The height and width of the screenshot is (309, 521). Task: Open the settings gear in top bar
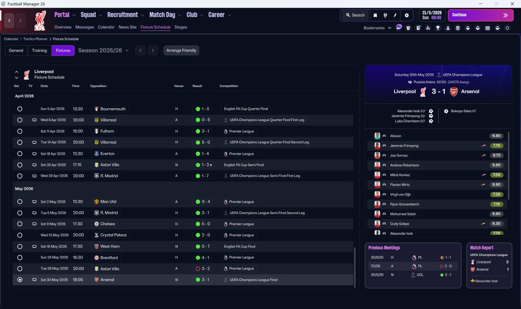click(x=406, y=15)
